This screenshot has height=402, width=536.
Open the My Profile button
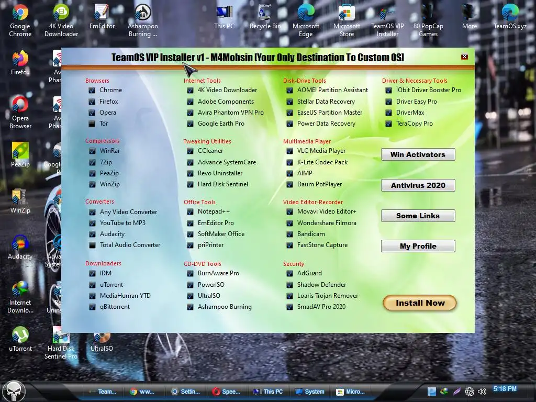click(x=418, y=246)
